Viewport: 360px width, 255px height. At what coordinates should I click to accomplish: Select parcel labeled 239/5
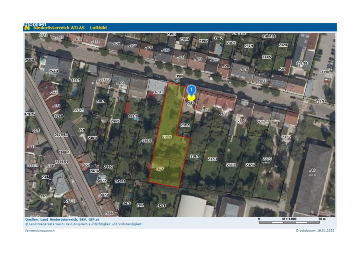(x=147, y=140)
